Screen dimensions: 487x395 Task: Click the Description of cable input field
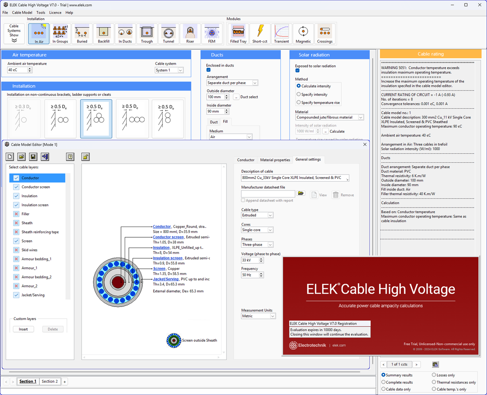coord(295,178)
